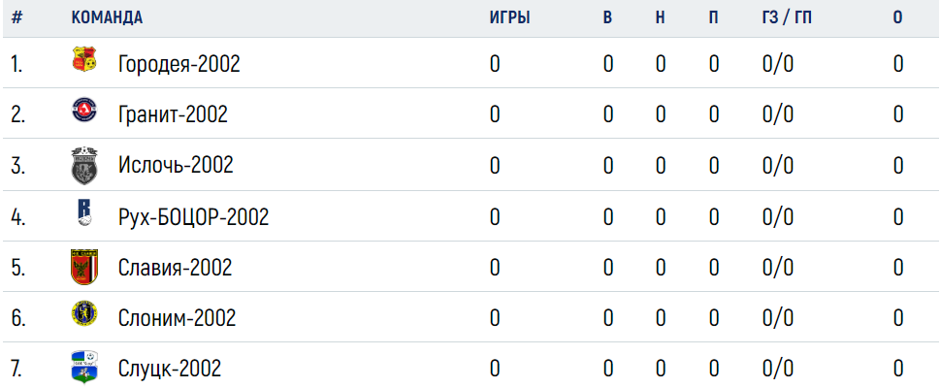941x388 pixels.
Task: Select the Ислочь-2002 team name
Action: point(176,165)
